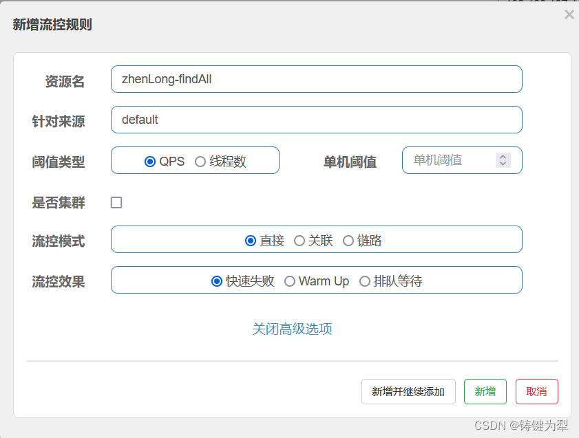Click the green 新增 button
Screen dimensions: 579x438
pos(485,391)
